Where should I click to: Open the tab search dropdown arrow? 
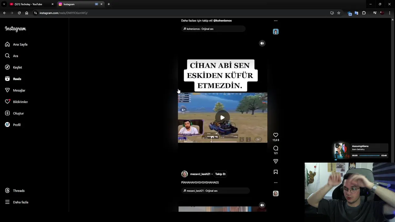tap(4, 4)
